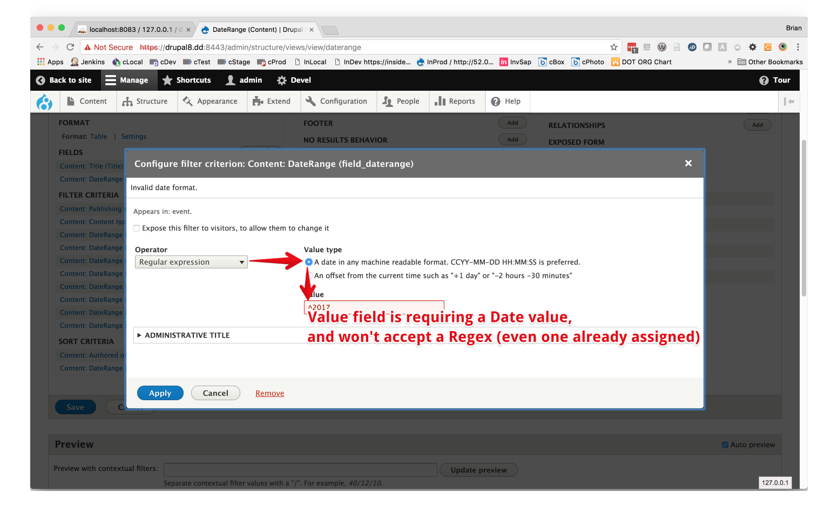This screenshot has width=838, height=532.
Task: Click the gear extension icon in Chrome toolbar
Action: (753, 47)
